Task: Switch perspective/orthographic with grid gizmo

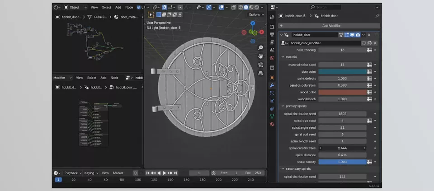Action: [x=260, y=73]
